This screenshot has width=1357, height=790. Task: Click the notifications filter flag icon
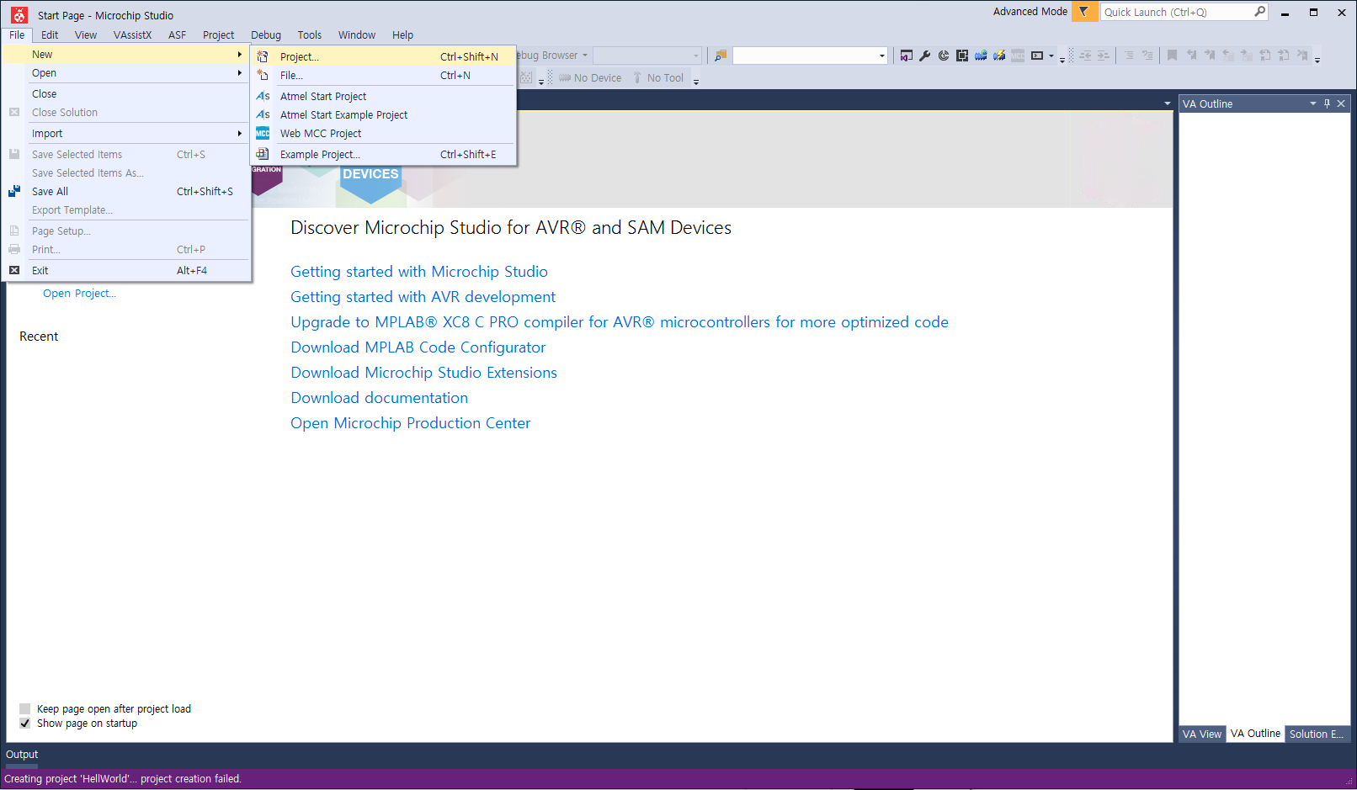coord(1084,12)
